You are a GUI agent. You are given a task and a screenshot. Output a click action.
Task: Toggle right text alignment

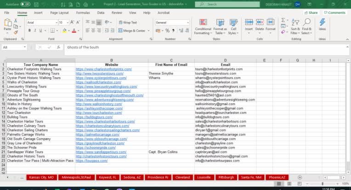(99, 31)
